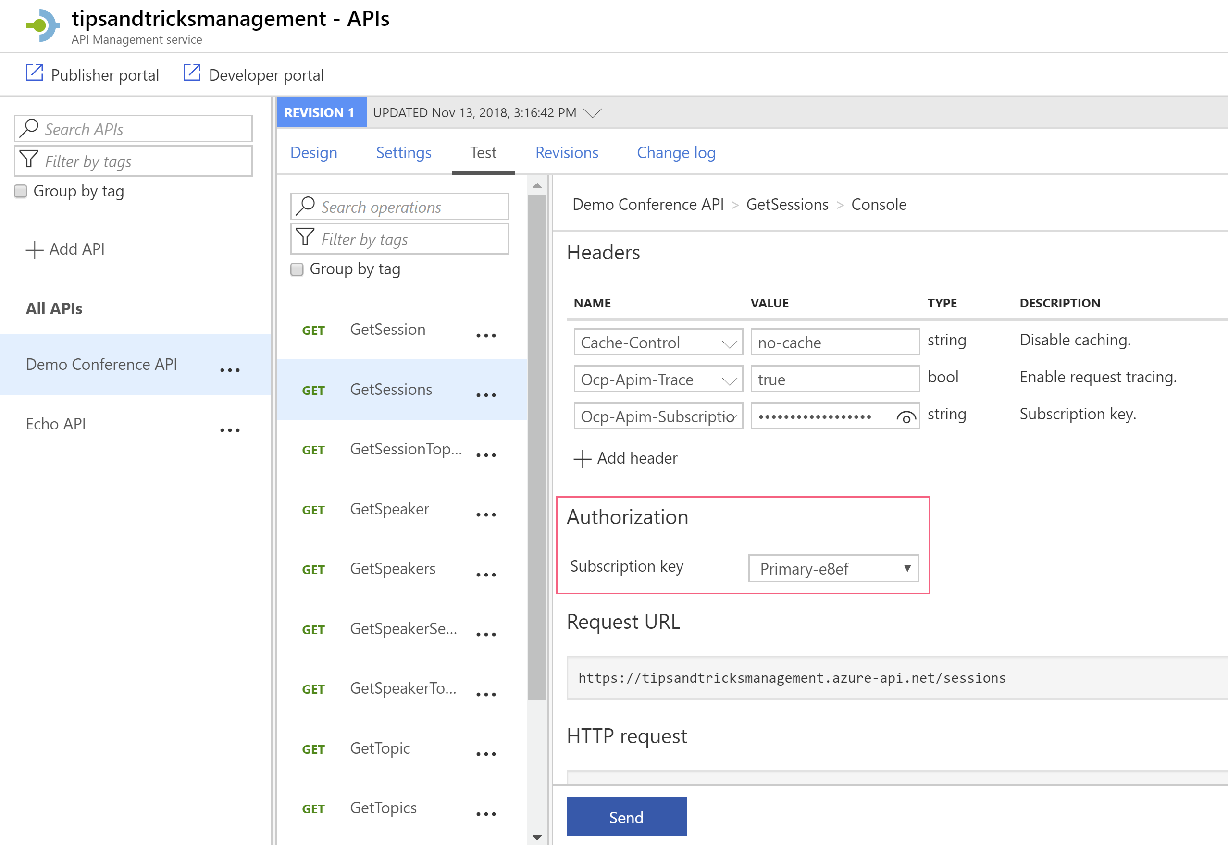Open the ellipsis menu for GetSessions

[x=486, y=395]
